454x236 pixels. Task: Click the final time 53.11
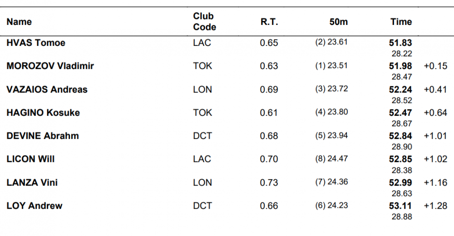click(400, 206)
